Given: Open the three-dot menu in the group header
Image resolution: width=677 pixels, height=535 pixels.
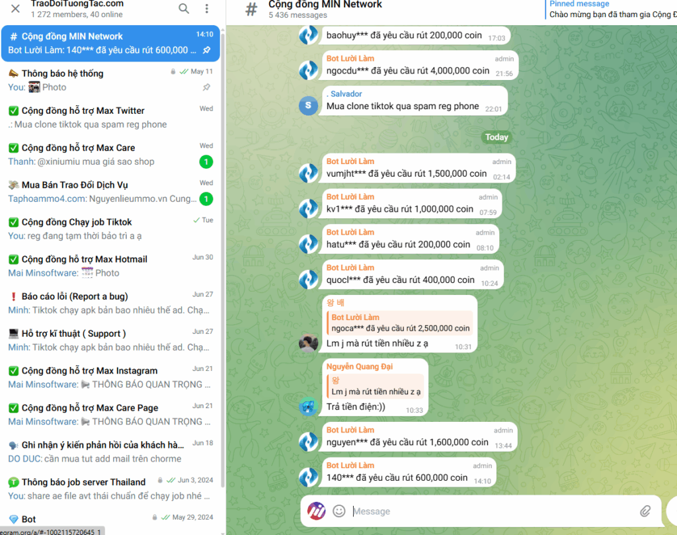Looking at the screenshot, I should coord(207,9).
